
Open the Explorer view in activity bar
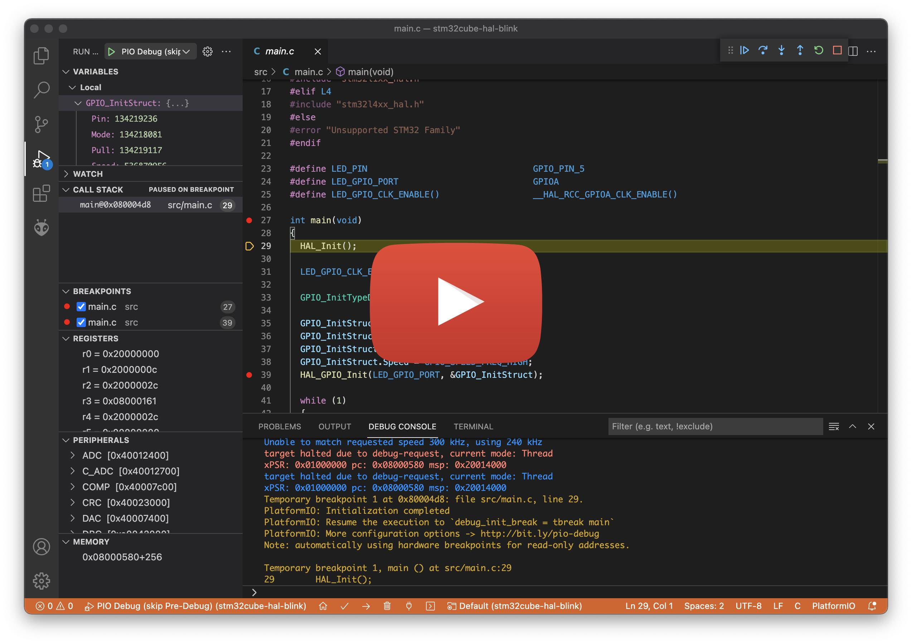coord(41,55)
